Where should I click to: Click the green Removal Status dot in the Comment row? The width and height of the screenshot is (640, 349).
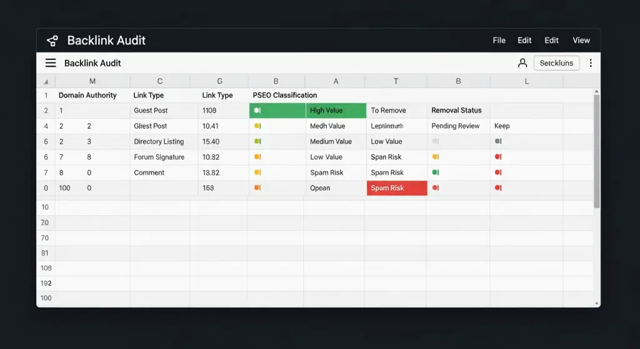[436, 173]
